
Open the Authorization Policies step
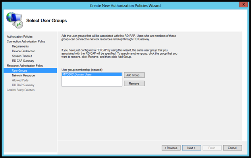pyautogui.click(x=19, y=36)
